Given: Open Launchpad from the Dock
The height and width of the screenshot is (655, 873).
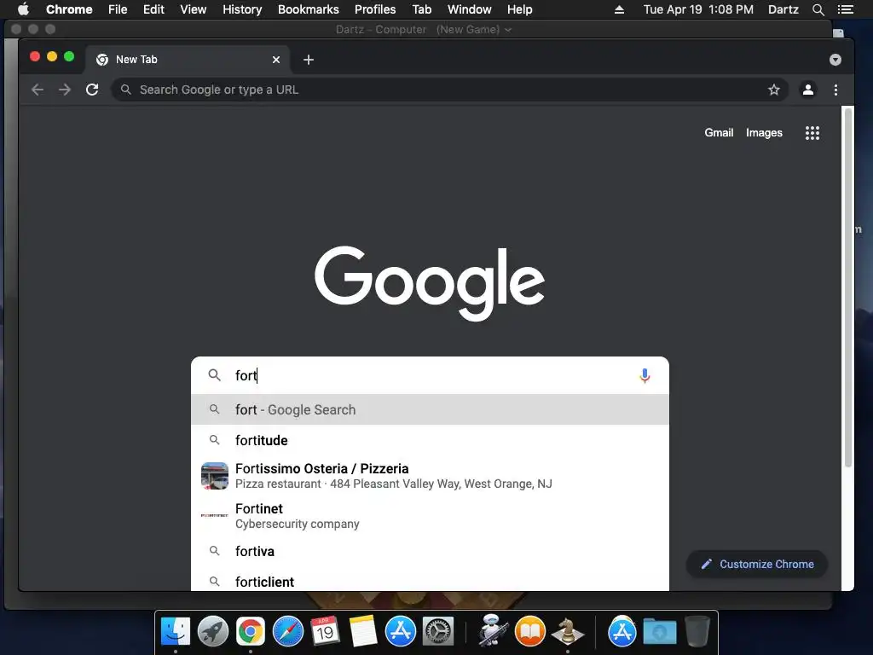Looking at the screenshot, I should (x=212, y=632).
